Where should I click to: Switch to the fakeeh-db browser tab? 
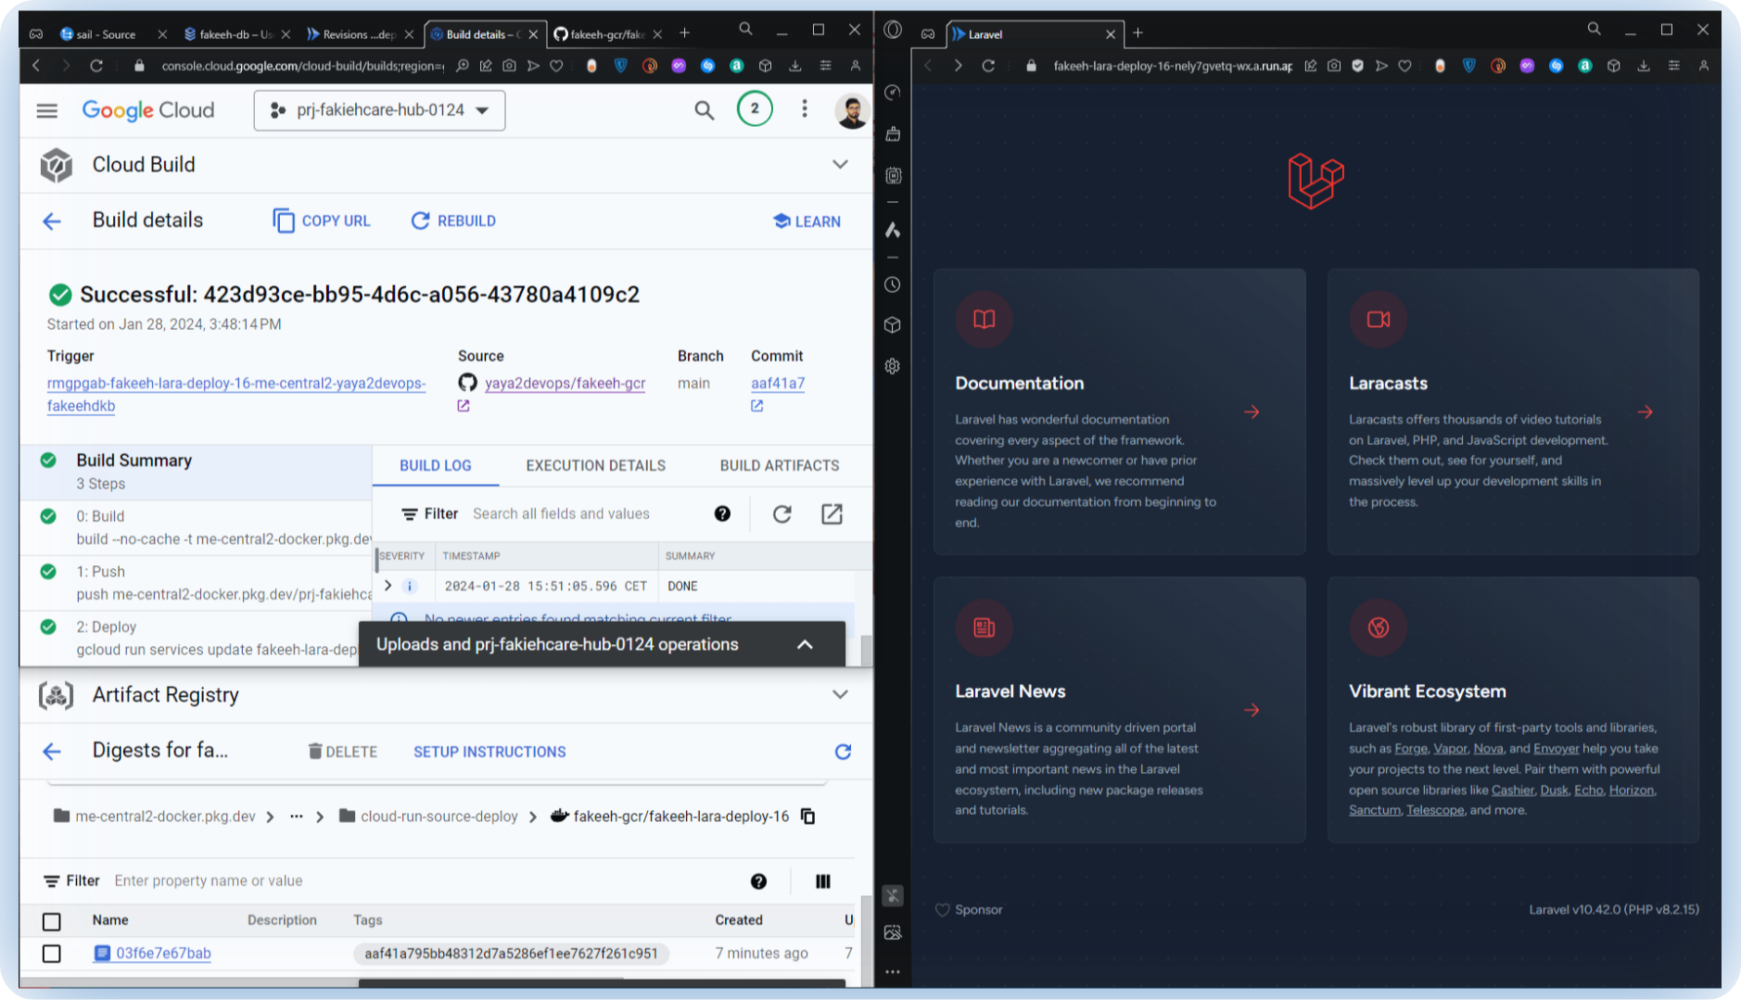235,34
